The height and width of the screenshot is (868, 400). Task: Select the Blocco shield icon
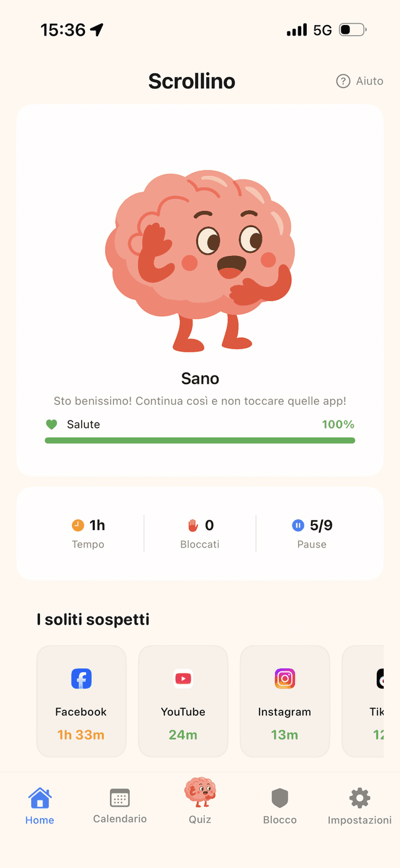[279, 796]
